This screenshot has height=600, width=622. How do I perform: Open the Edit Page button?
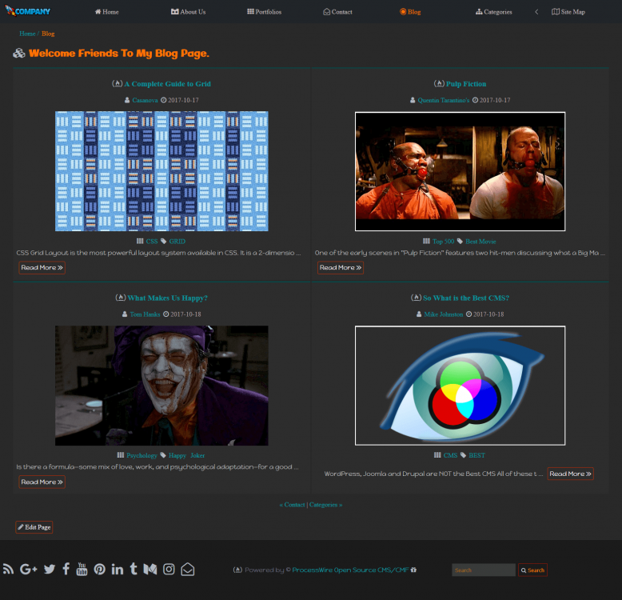pos(34,527)
